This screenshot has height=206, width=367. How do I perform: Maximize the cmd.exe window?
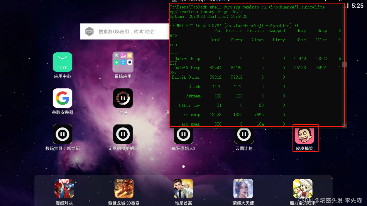point(327,1)
